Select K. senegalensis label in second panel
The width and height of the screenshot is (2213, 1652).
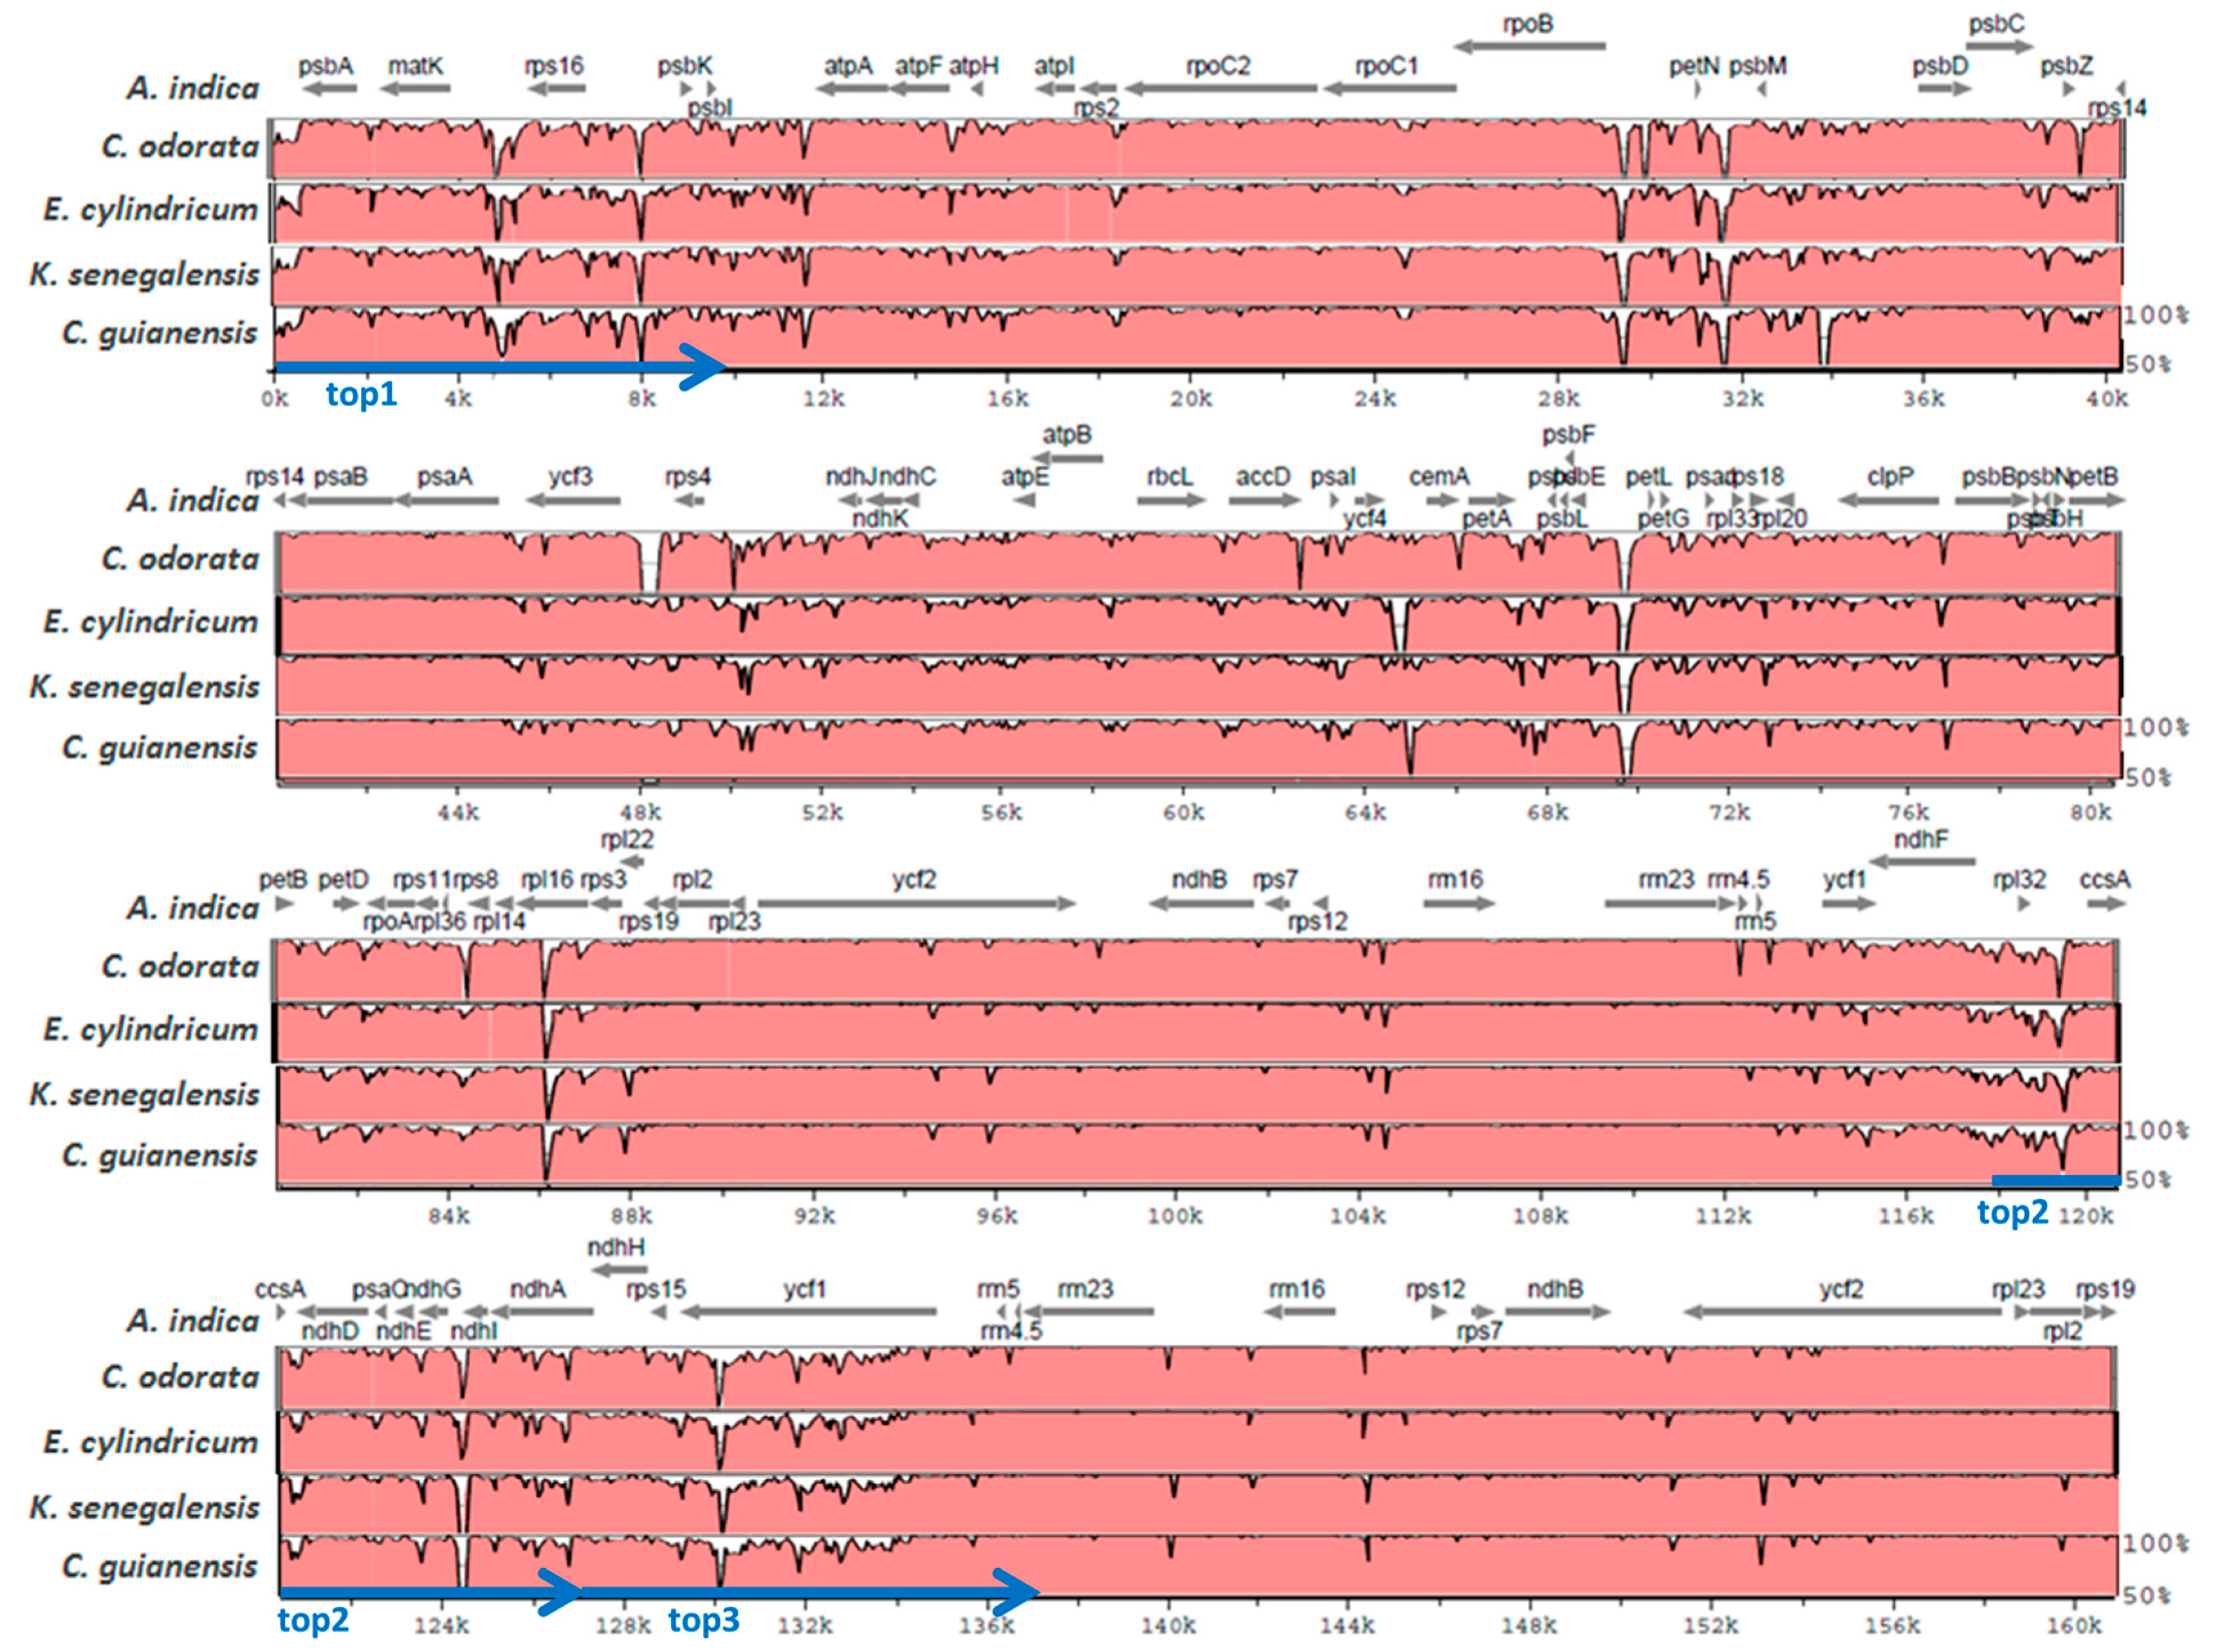coord(145,687)
